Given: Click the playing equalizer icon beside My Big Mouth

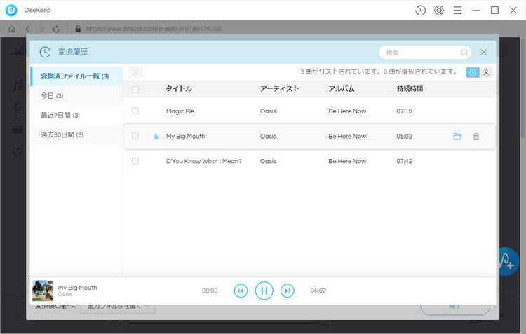Looking at the screenshot, I should pyautogui.click(x=156, y=137).
